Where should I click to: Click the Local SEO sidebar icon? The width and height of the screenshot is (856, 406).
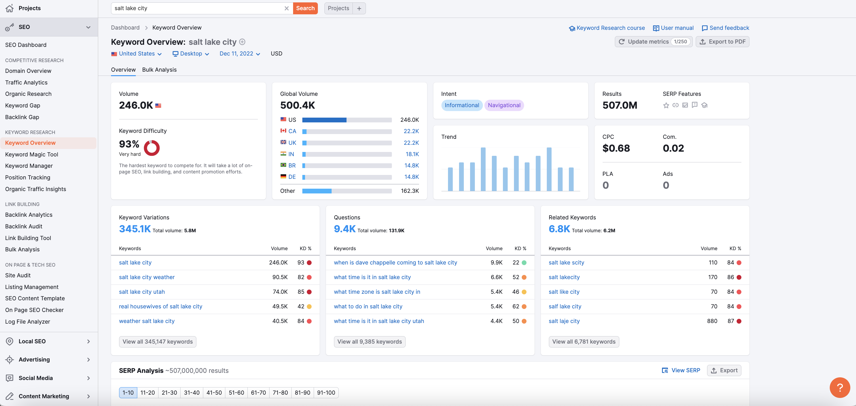[x=10, y=341]
